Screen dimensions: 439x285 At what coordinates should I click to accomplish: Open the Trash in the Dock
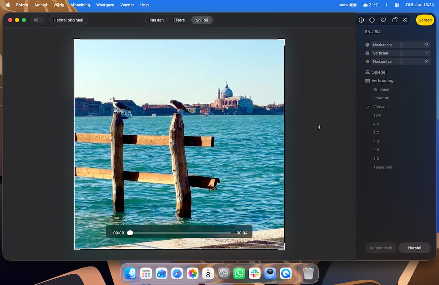[308, 273]
